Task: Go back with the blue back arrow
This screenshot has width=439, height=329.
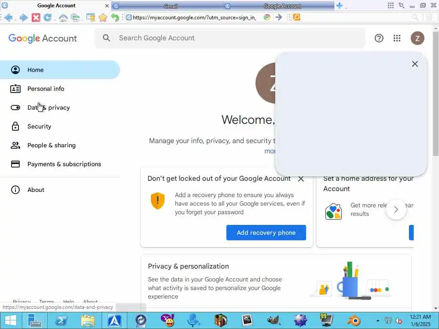Action: coord(9,17)
